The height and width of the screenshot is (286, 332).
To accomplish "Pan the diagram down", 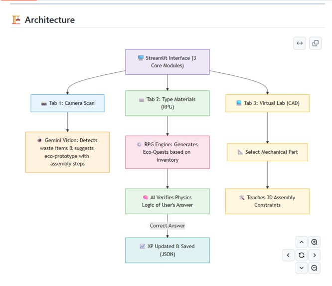I will coord(302,268).
